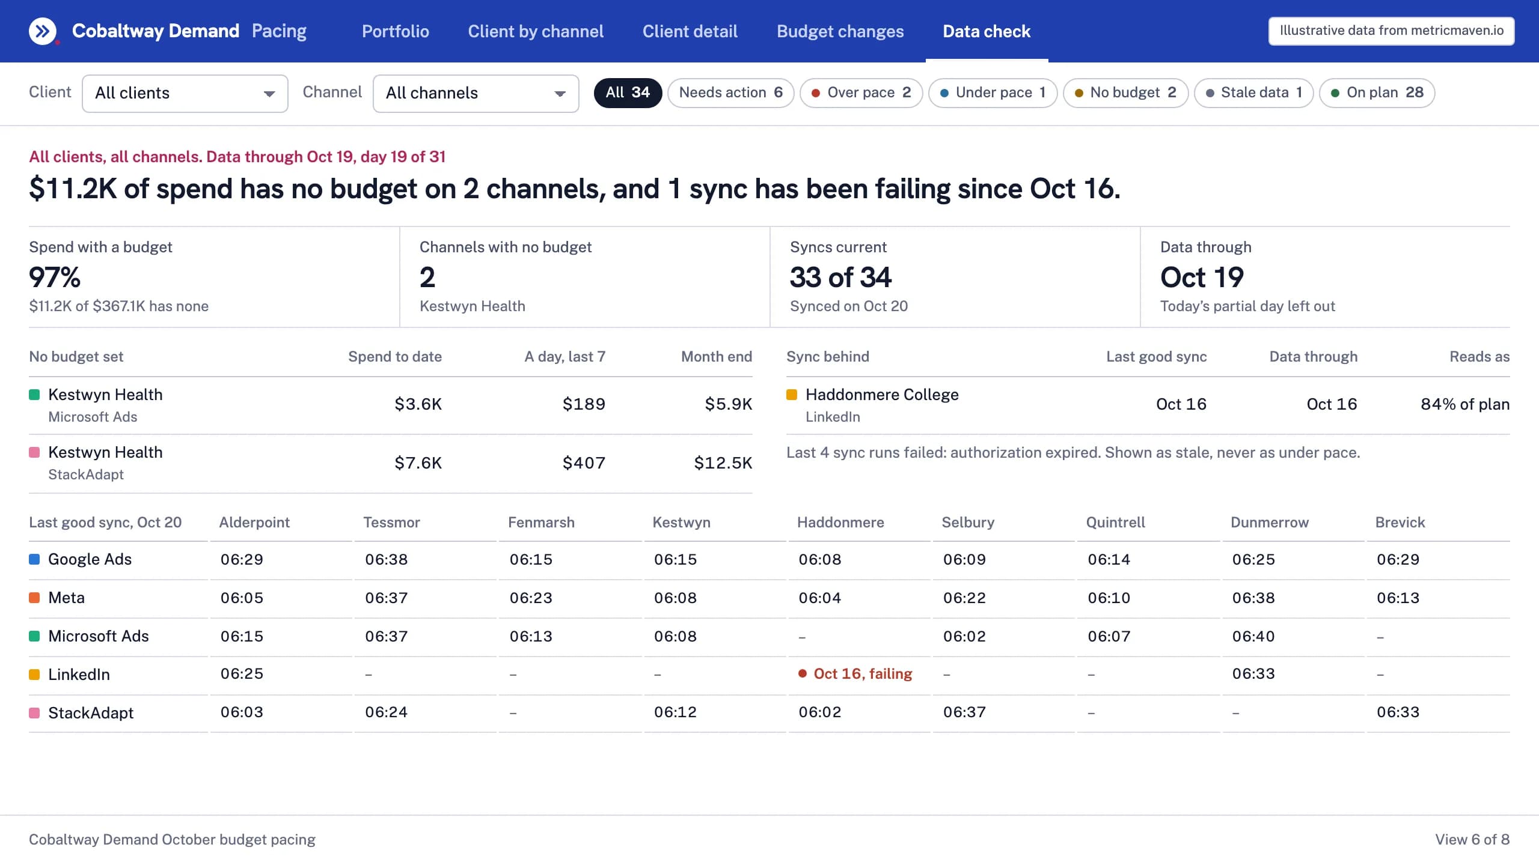Click the 97% spend with a budget figure
The height and width of the screenshot is (865, 1539).
(55, 278)
